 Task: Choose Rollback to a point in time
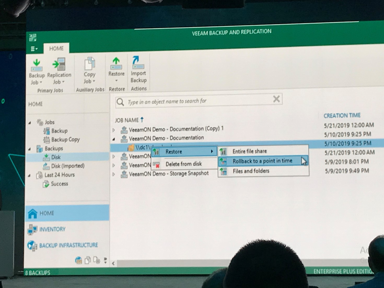pyautogui.click(x=263, y=161)
